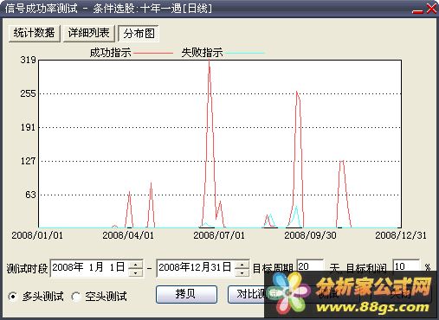Click the 255 y-axis label

click(x=29, y=93)
